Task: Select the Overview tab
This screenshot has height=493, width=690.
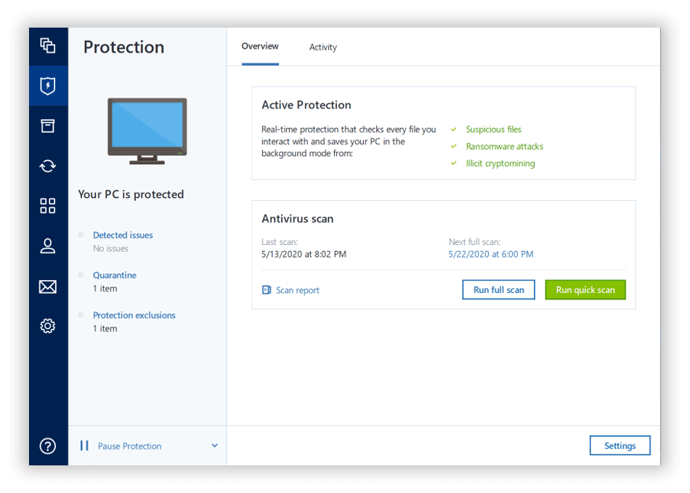Action: (259, 46)
